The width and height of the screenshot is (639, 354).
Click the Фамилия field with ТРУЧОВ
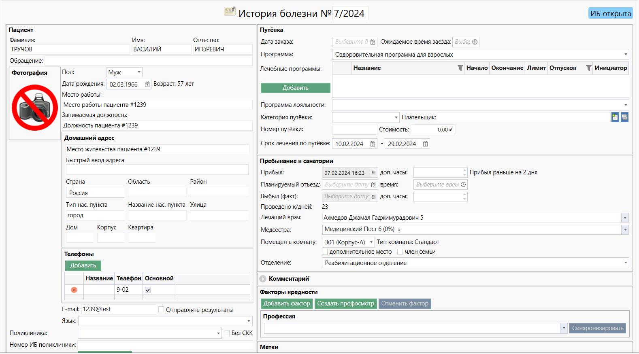[x=69, y=49]
